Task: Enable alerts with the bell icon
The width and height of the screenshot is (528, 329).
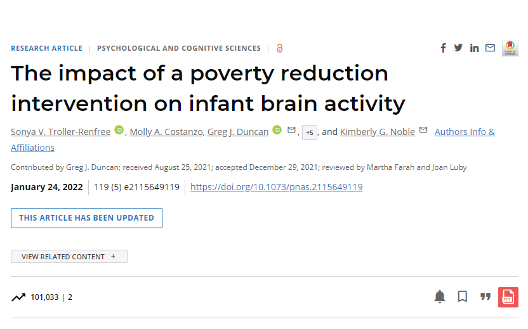Action: (439, 297)
